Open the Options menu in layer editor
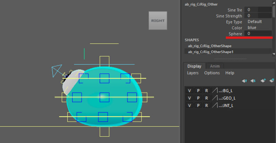The image size is (276, 143). [x=212, y=73]
